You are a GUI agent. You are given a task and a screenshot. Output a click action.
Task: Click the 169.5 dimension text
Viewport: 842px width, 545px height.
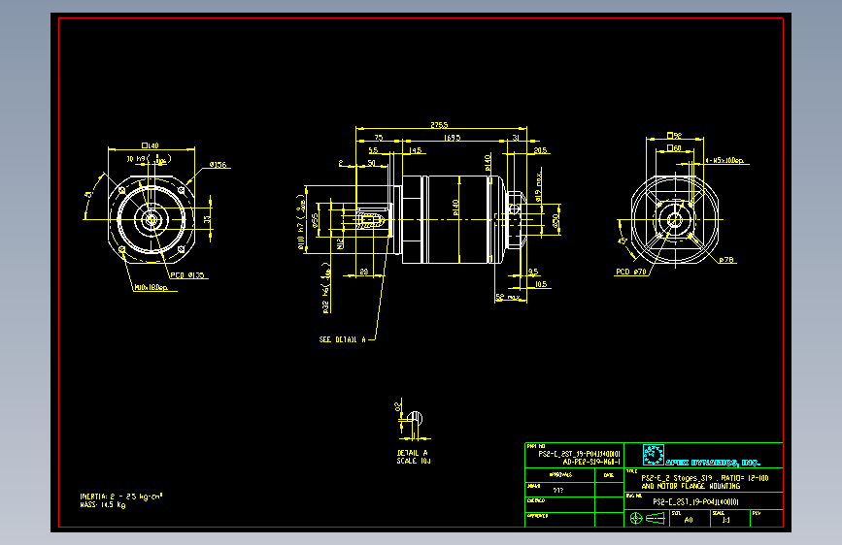point(452,138)
